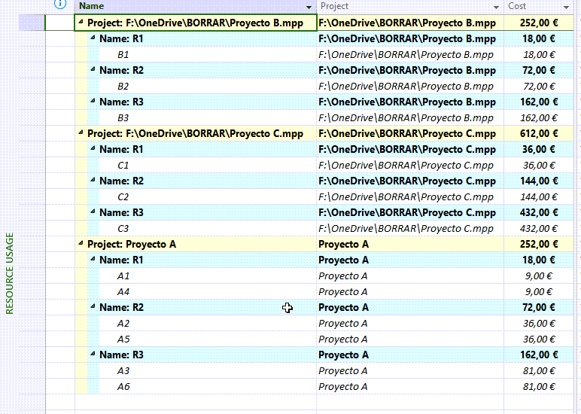Select the C1 assignment row name
The height and width of the screenshot is (414, 581).
click(123, 166)
